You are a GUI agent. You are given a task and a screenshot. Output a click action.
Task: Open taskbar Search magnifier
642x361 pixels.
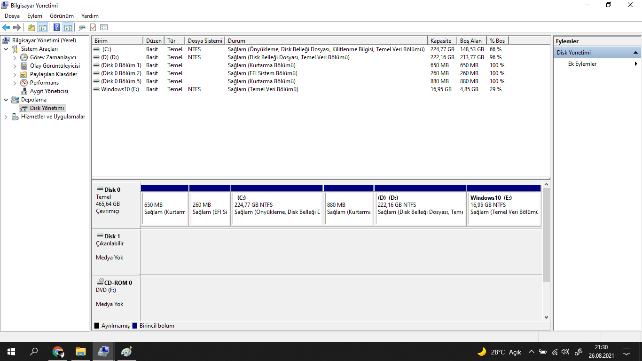34,352
